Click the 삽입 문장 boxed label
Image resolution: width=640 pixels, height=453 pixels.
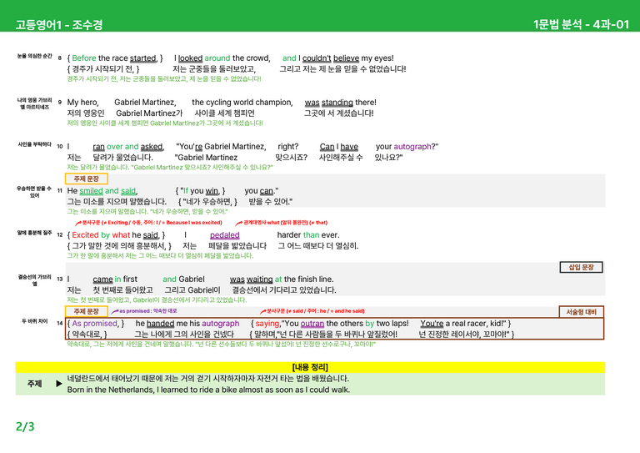pos(581,267)
